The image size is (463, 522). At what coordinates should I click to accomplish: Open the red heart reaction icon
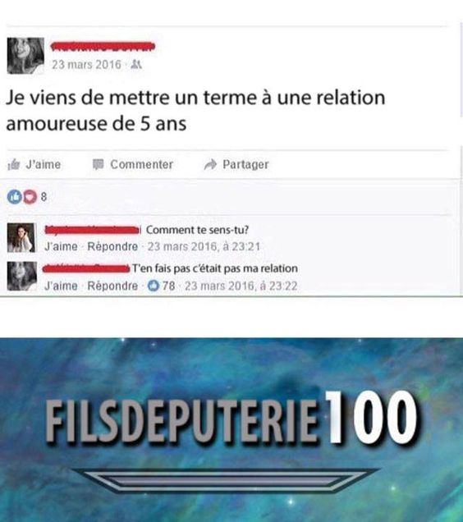coord(30,197)
